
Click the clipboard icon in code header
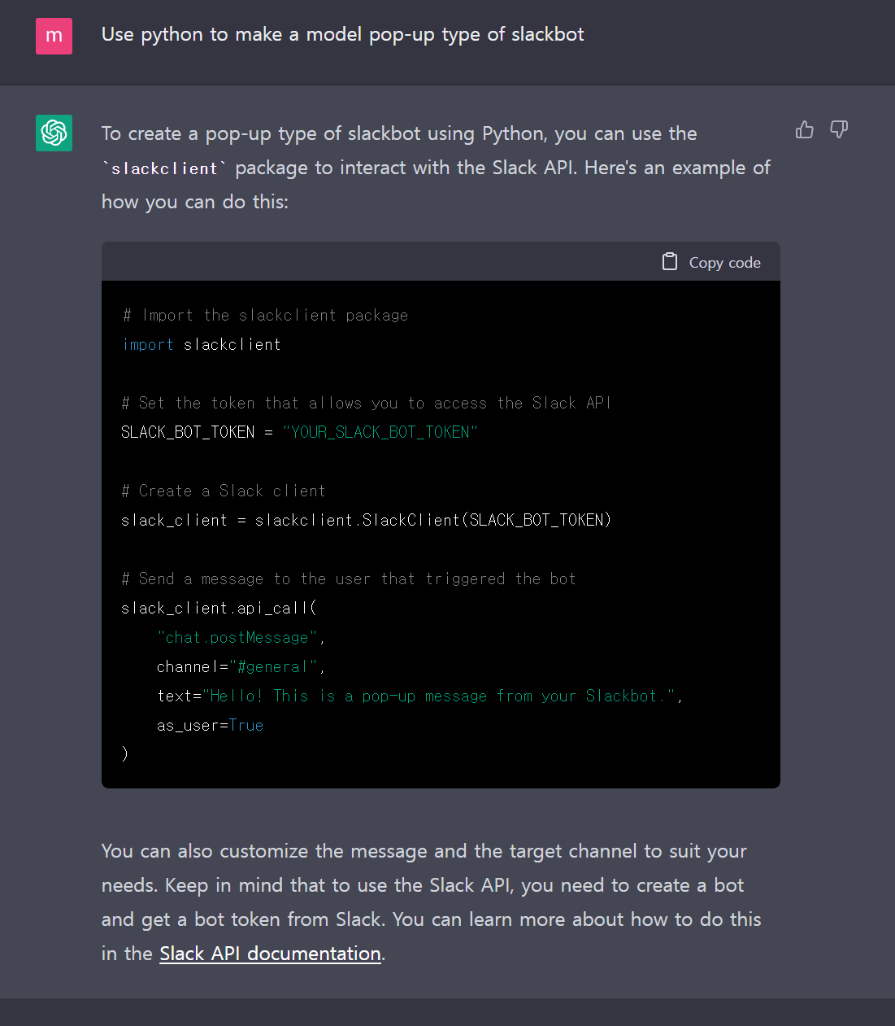pos(670,261)
